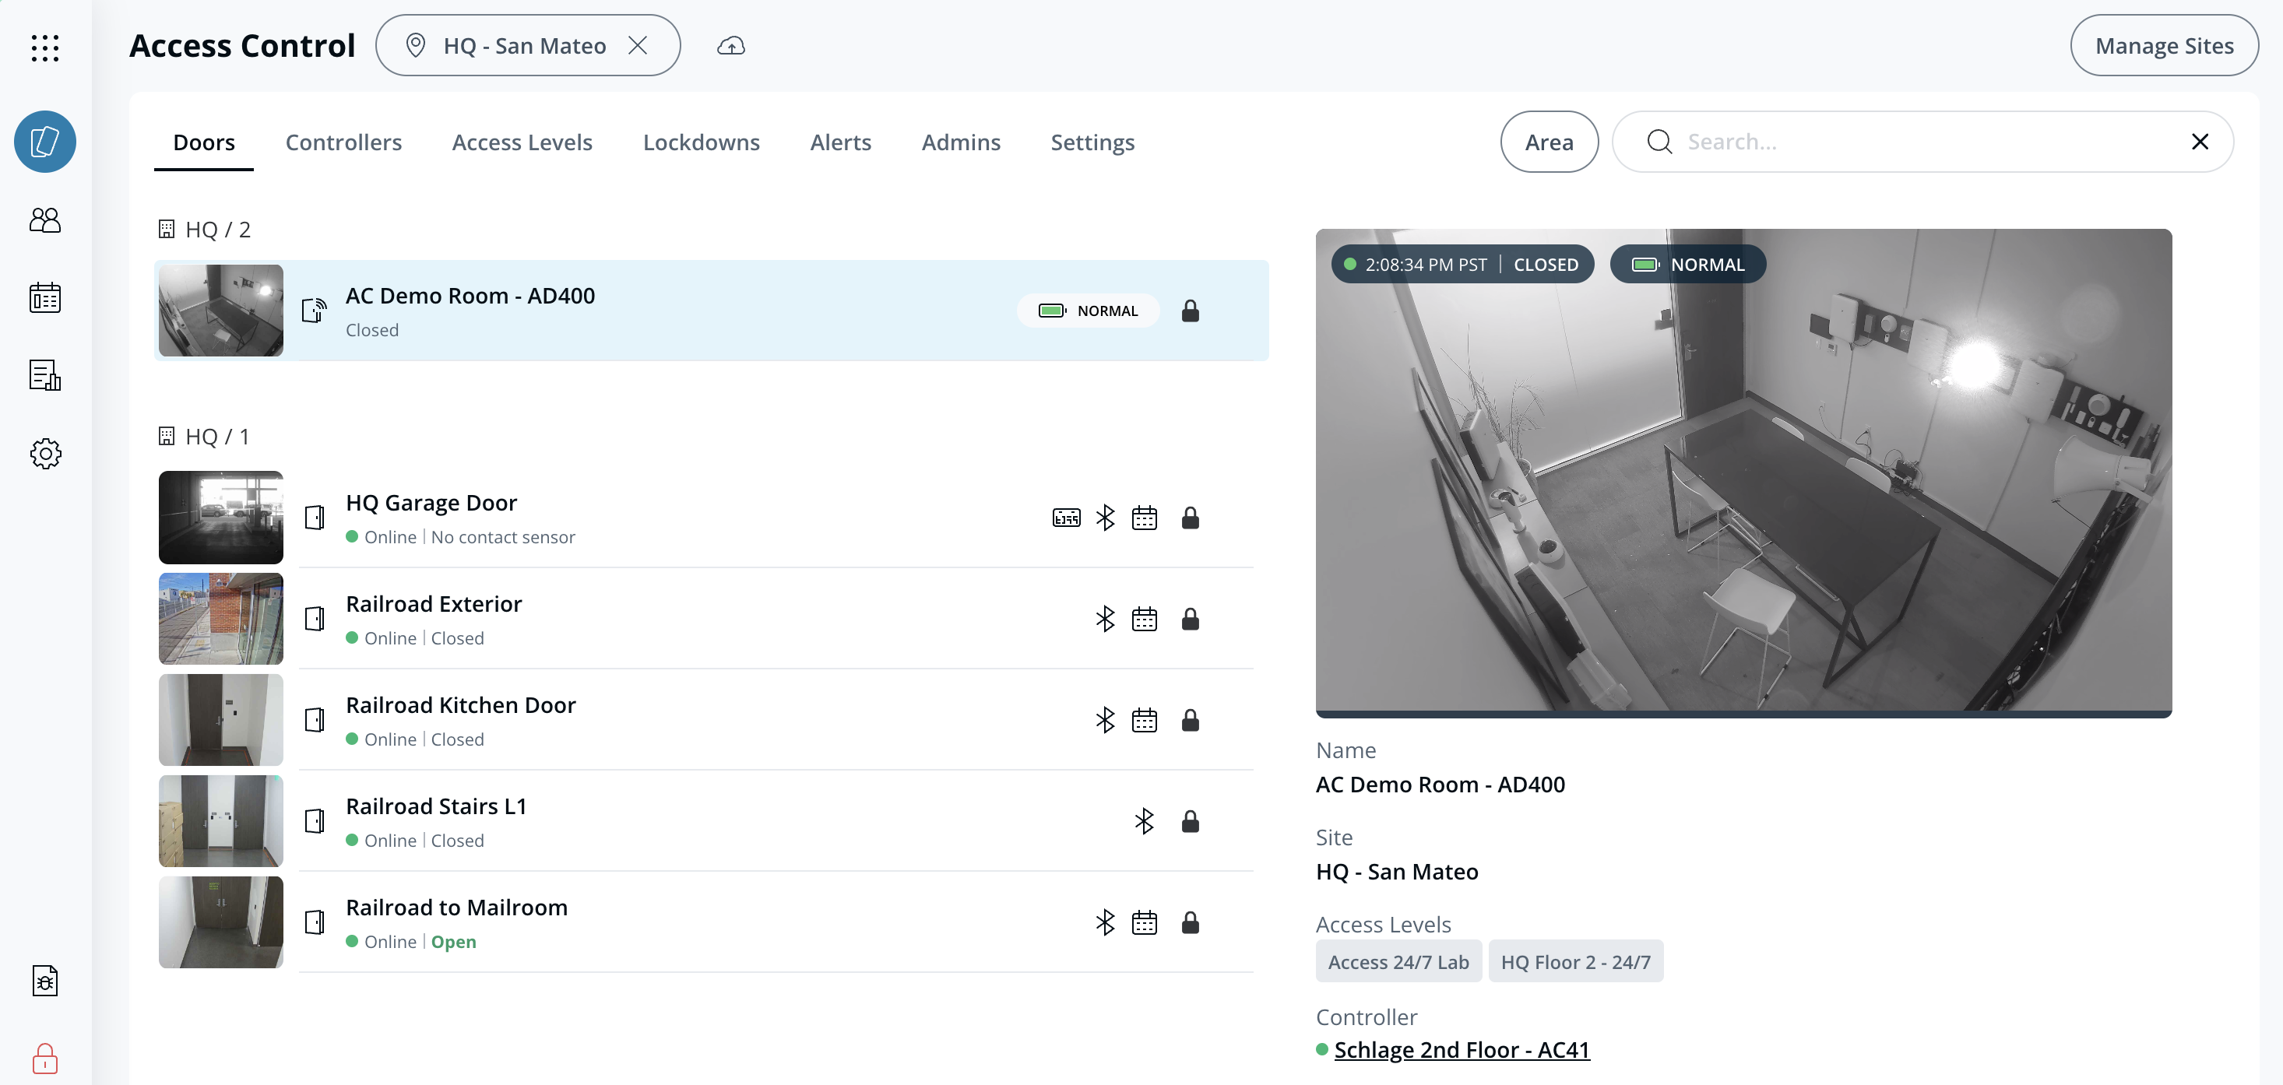
Task: Open Schlage 2nd Floor - AC41 controller link
Action: point(1462,1049)
